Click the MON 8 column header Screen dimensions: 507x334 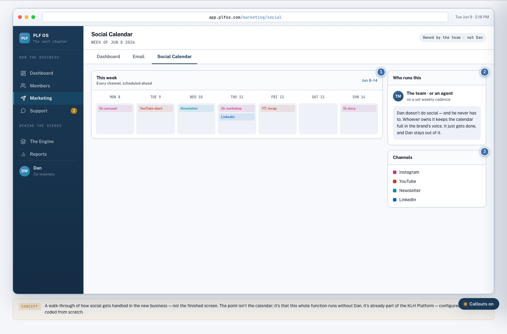tap(115, 97)
